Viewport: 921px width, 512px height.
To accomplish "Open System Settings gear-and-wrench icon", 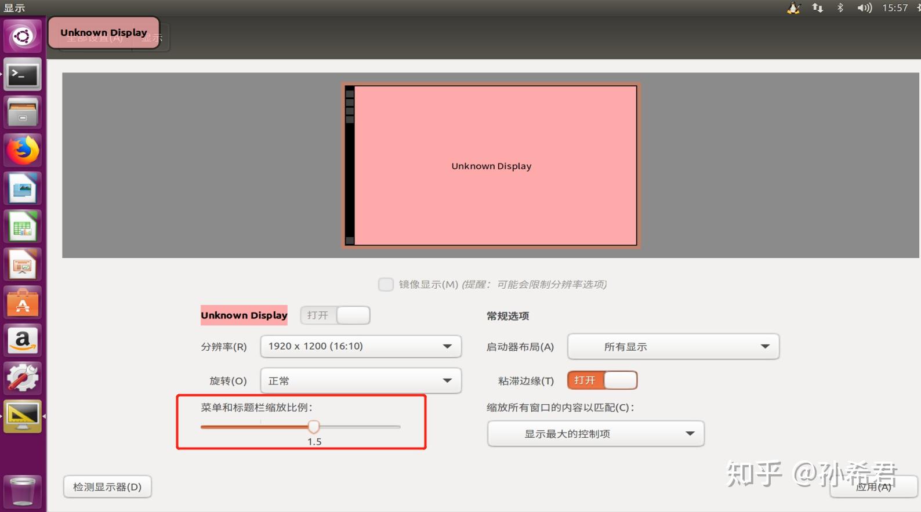I will tap(23, 378).
